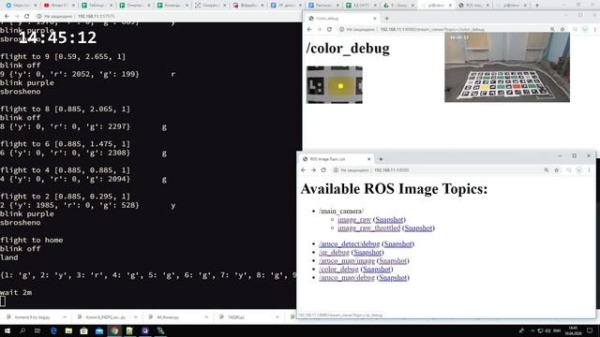Screen dimensions: 600x337
Task: Switch to the ROS Image tab in main window
Action: point(473,6)
